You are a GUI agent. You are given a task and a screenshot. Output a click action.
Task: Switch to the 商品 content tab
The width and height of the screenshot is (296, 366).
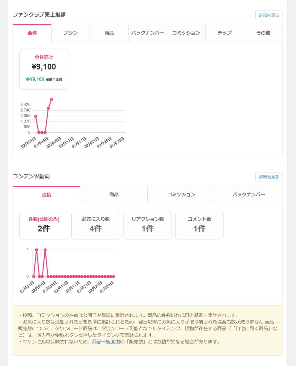pyautogui.click(x=114, y=195)
